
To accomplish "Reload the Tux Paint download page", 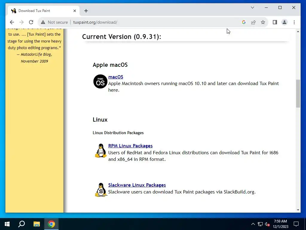I will 31,22.
